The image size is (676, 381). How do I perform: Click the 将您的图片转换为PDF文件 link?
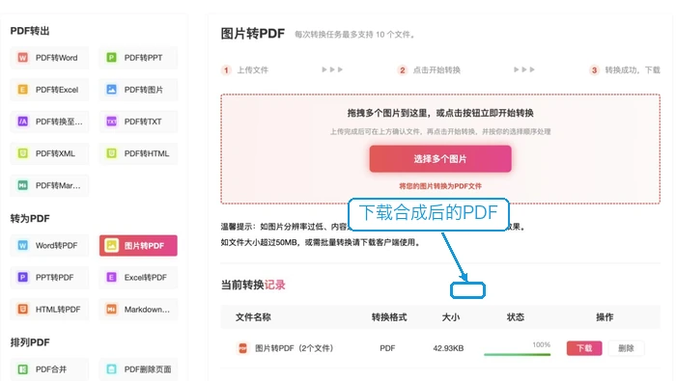coord(440,186)
